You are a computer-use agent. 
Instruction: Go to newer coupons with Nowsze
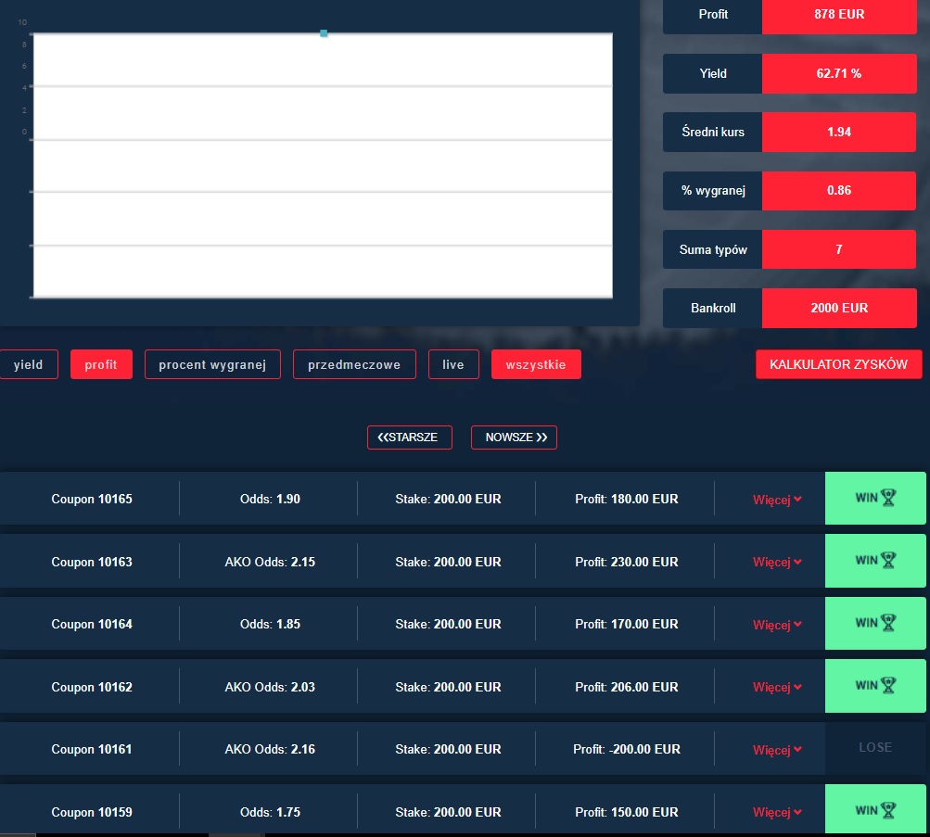[515, 438]
